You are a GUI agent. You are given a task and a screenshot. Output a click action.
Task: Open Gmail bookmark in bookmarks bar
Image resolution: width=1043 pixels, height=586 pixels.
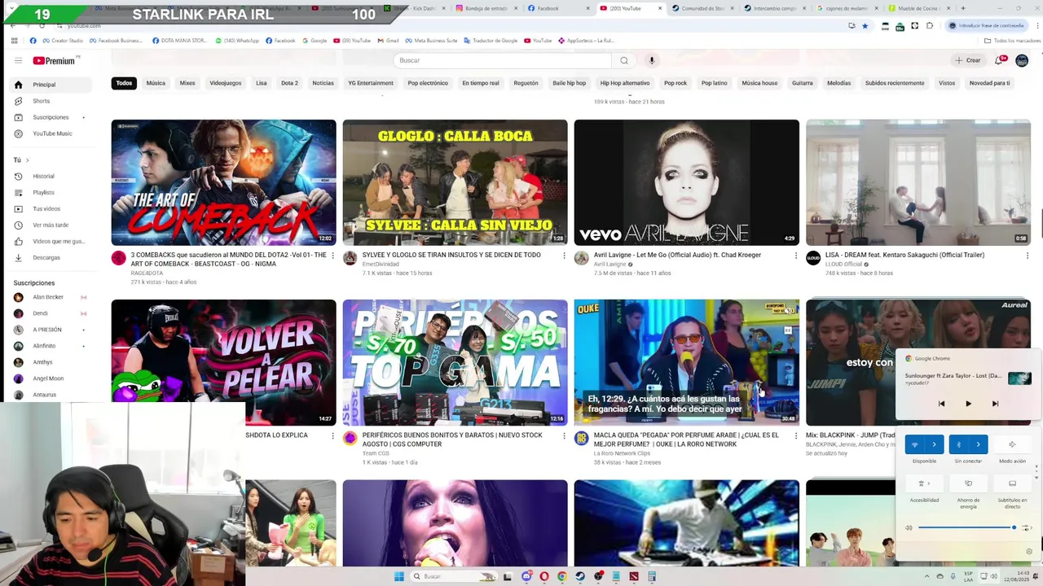click(388, 40)
